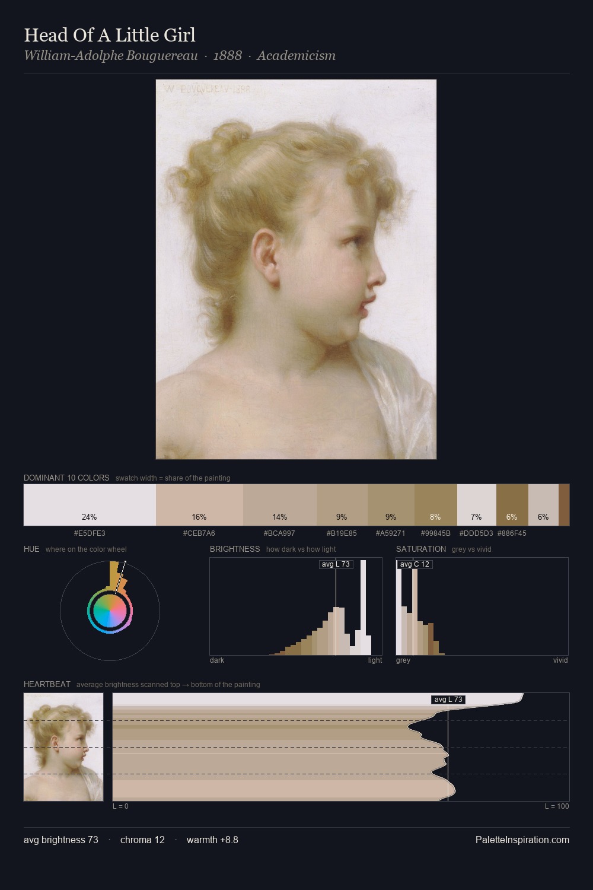Click the 'avg L 73' tag in Heartbeat
This screenshot has width=593, height=890.
point(448,700)
